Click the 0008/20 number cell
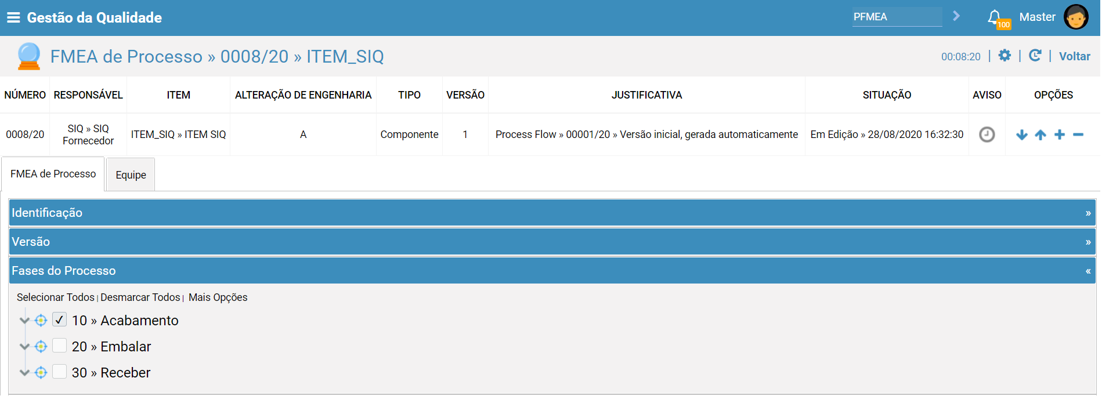Screen dimensions: 1102x396 [x=25, y=135]
